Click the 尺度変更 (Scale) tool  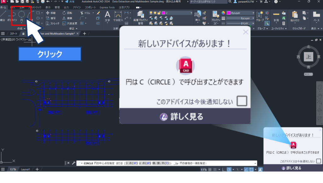[70, 23]
